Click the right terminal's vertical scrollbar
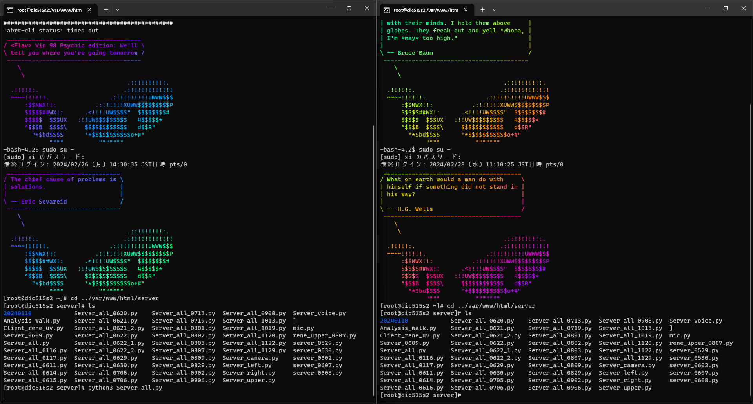Screen dimensions: 753x404 tap(750, 251)
